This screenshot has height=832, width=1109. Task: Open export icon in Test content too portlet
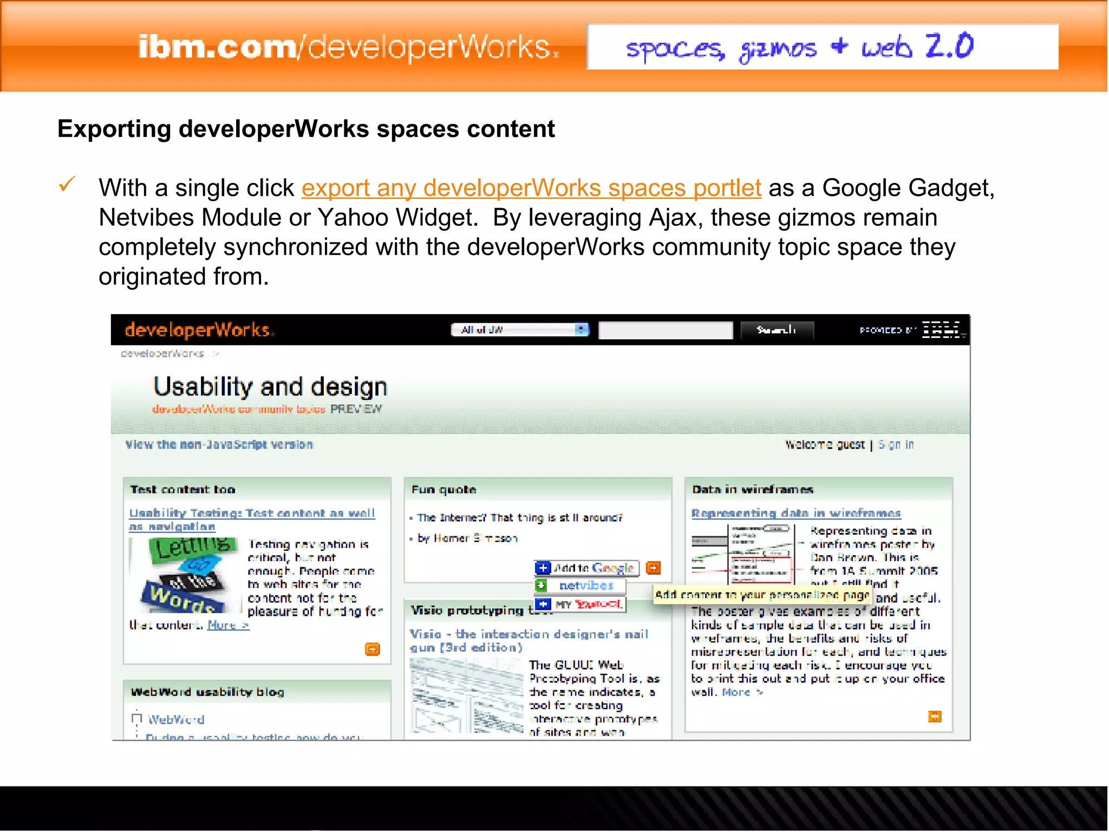pyautogui.click(x=373, y=649)
